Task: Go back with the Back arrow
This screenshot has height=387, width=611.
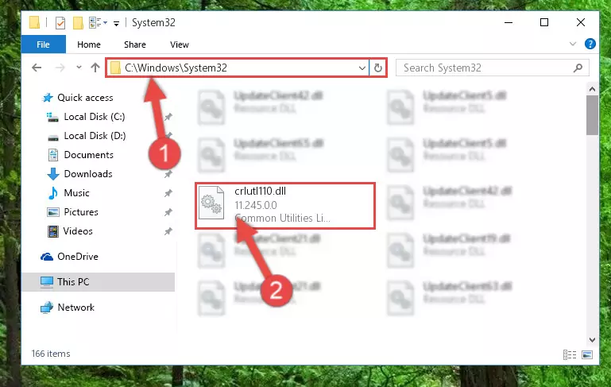Action: 37,68
